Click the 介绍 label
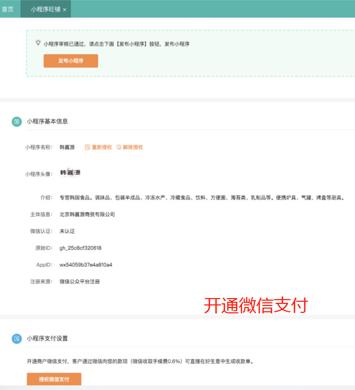Screen dimensions: 355x390 (46, 198)
